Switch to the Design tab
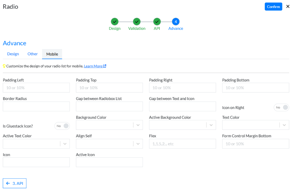The image size is (292, 191). 13,54
